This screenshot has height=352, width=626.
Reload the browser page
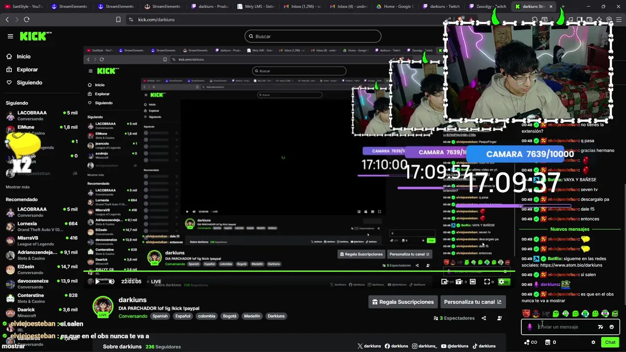coord(26,20)
